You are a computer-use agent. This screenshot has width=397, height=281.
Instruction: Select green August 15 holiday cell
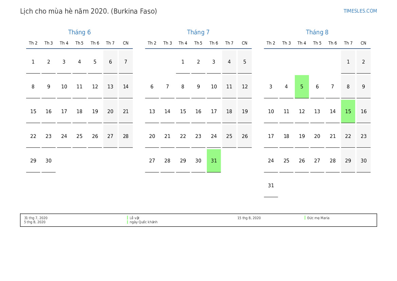tap(348, 111)
